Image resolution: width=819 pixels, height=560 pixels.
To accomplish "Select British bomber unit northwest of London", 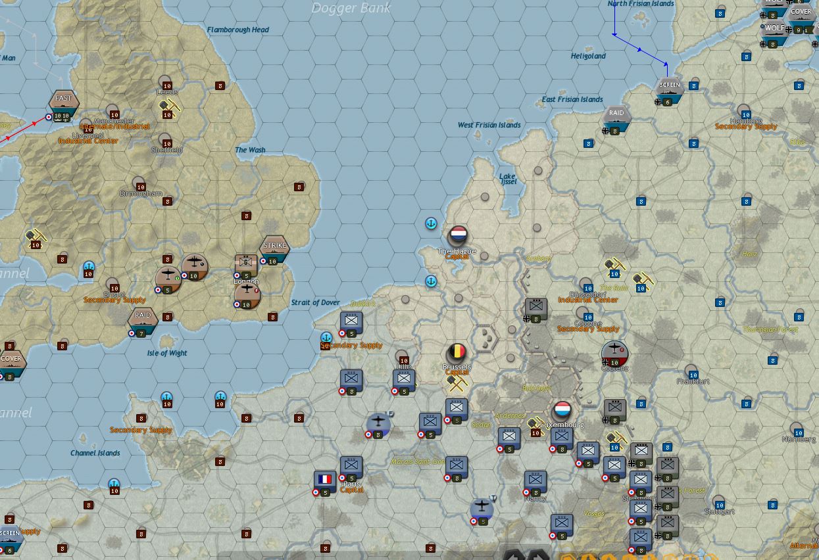I will pos(194,267).
